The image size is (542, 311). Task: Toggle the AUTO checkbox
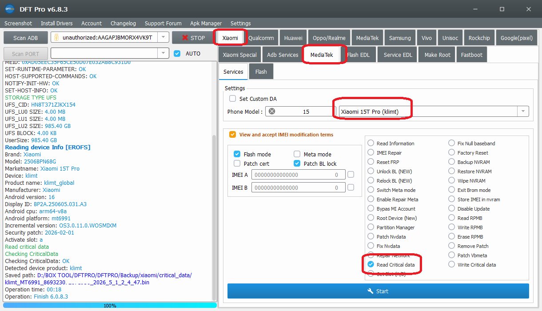click(177, 53)
